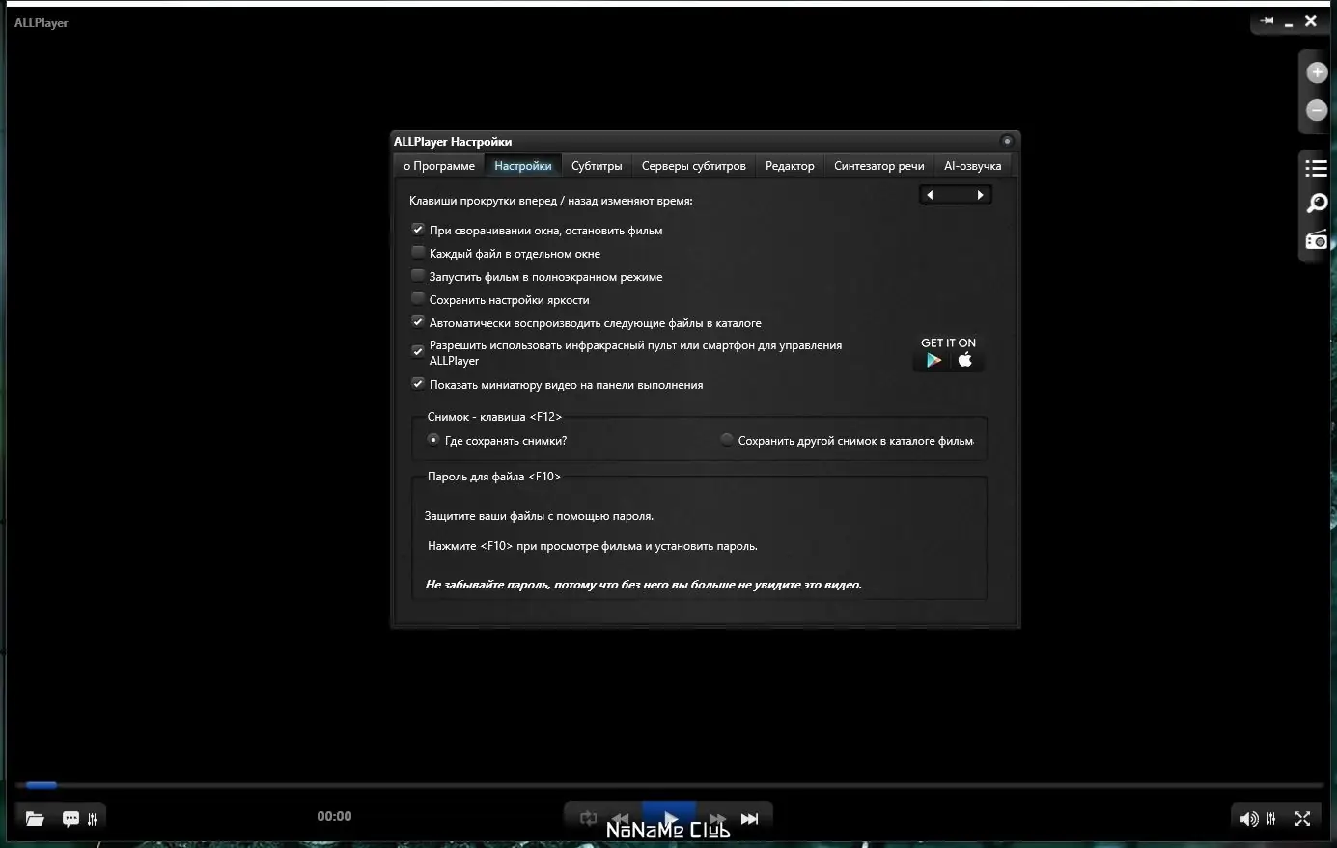This screenshot has width=1337, height=848.
Task: Switch to the Редактор tab
Action: [x=790, y=166]
